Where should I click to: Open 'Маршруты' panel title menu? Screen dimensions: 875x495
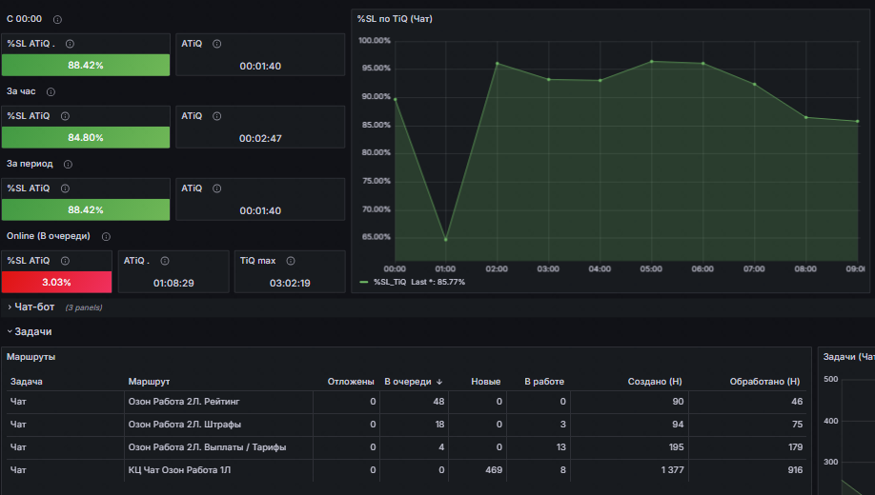pos(31,357)
